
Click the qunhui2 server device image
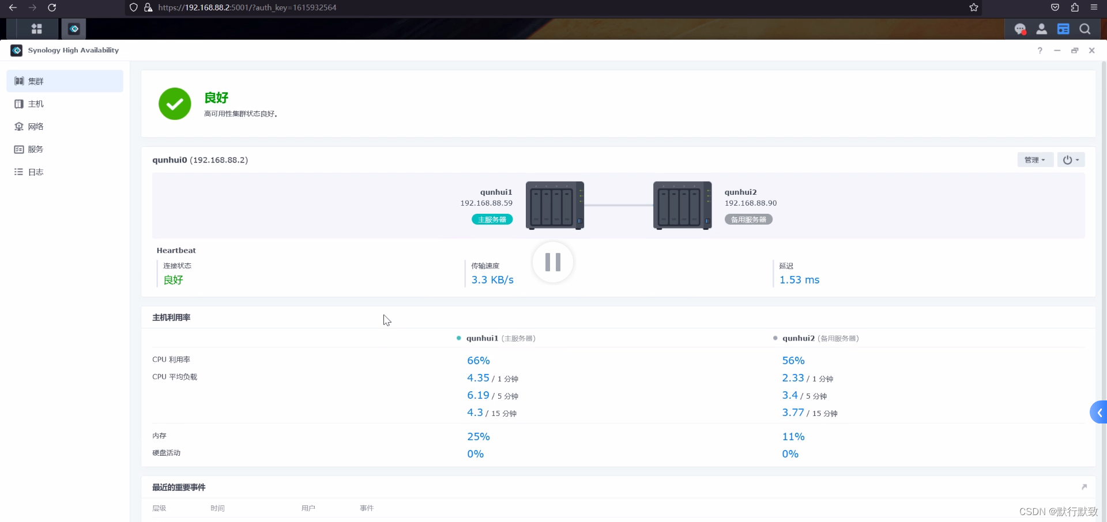(682, 205)
